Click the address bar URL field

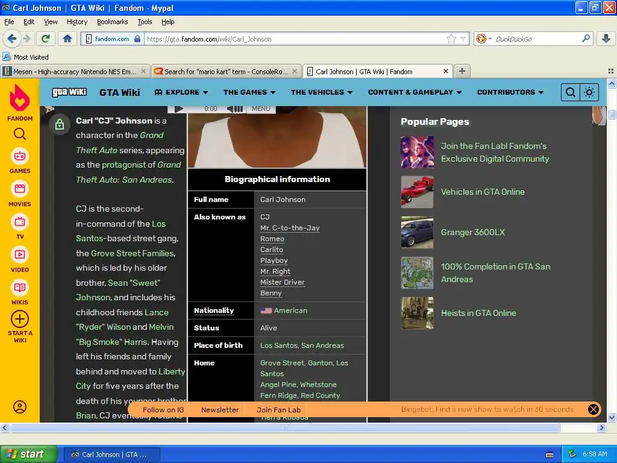click(295, 39)
